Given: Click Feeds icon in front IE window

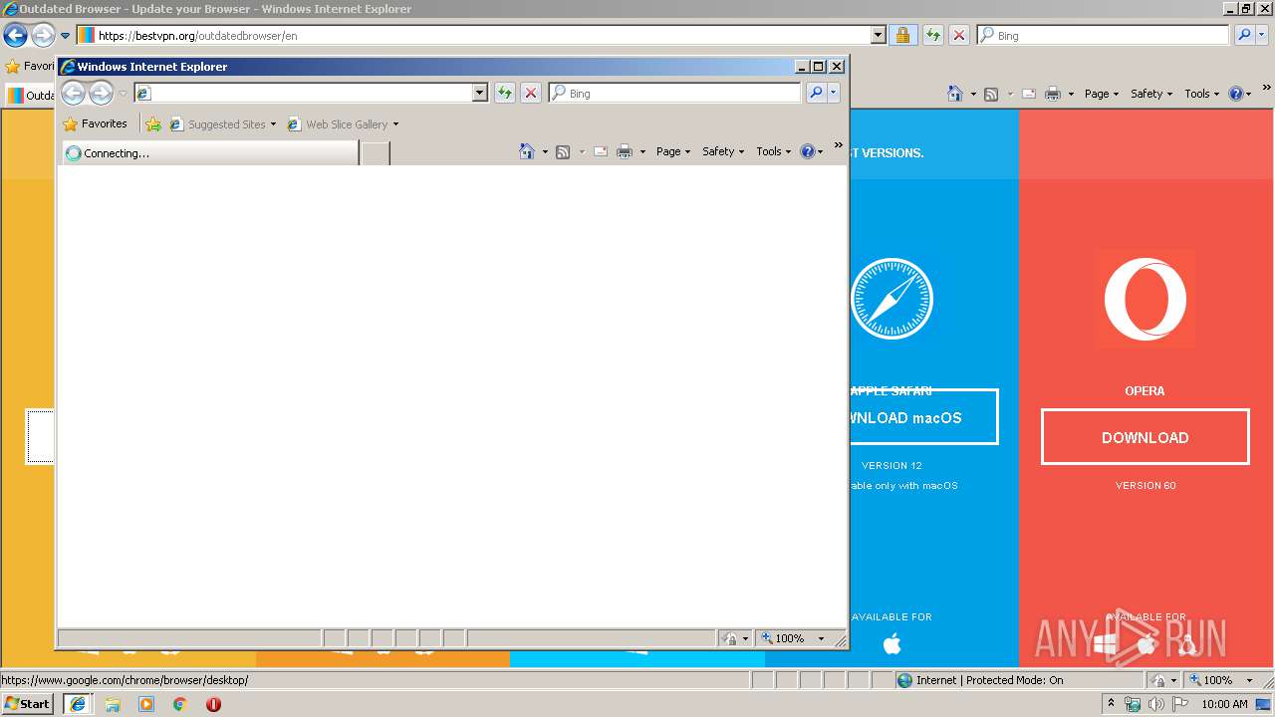Looking at the screenshot, I should (563, 151).
